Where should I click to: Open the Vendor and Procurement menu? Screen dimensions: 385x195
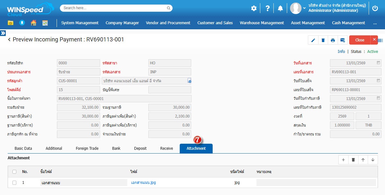click(x=168, y=23)
